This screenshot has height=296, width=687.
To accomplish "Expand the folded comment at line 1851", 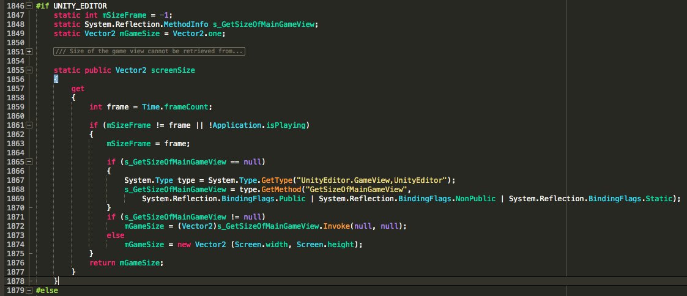I will pyautogui.click(x=29, y=51).
